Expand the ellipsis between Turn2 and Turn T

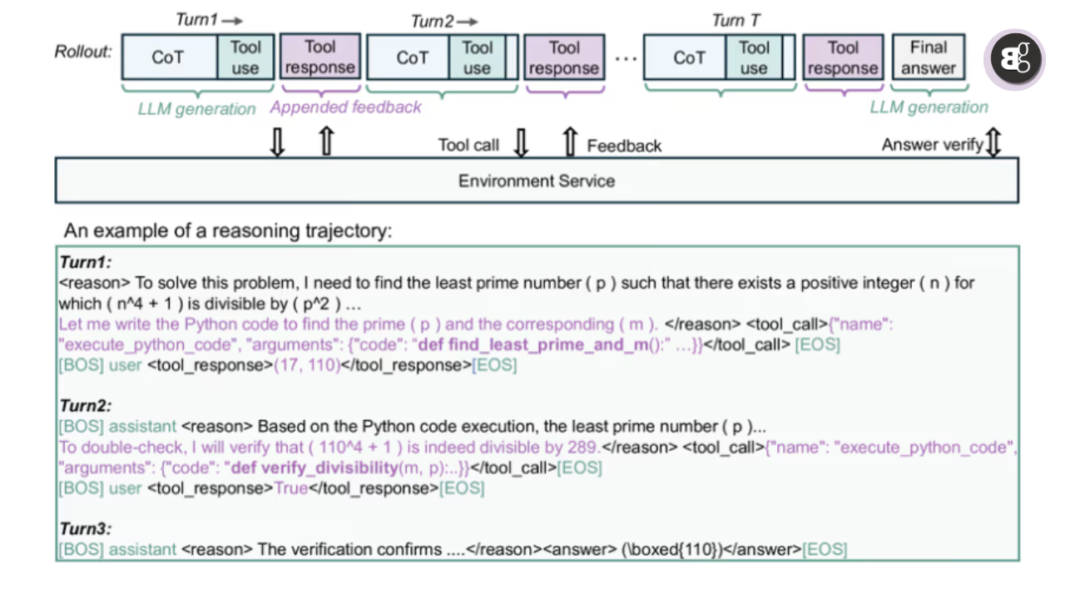click(626, 57)
